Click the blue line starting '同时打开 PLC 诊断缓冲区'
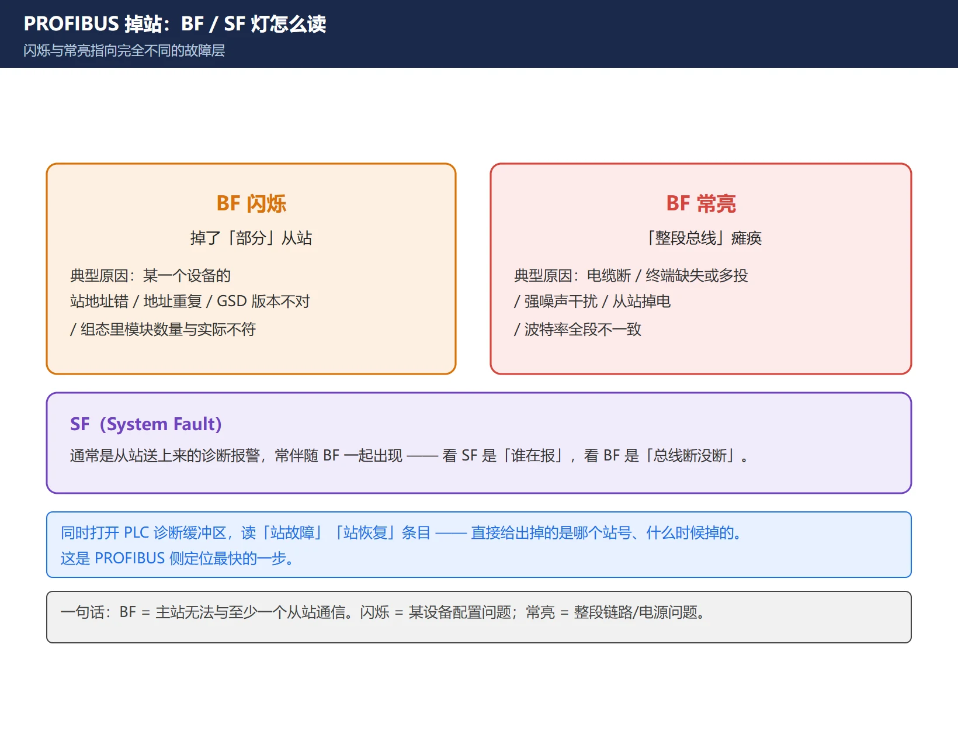Image resolution: width=958 pixels, height=748 pixels. click(401, 533)
